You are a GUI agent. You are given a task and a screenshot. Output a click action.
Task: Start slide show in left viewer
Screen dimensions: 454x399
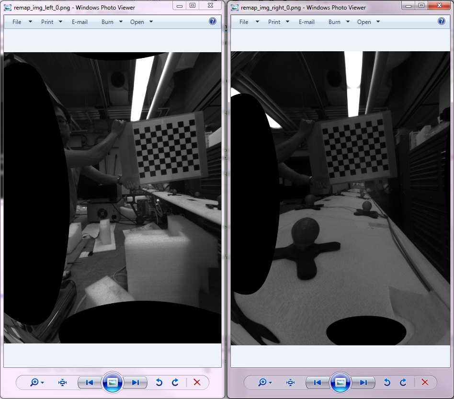coord(113,383)
